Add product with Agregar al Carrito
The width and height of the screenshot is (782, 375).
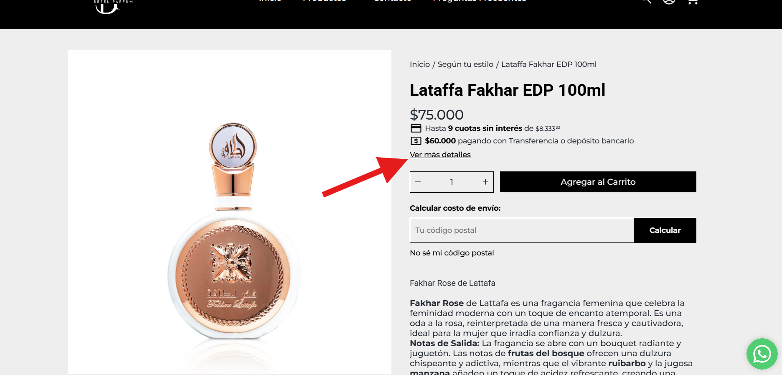pos(598,182)
